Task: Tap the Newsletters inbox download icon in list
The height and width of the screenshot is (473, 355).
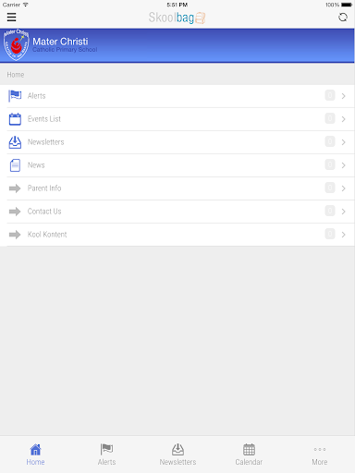Action: click(x=15, y=142)
